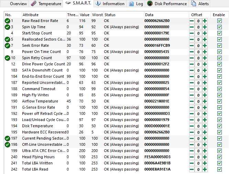This screenshot has height=174, width=229.
Task: Increase offset for High Fly Writes
Action: [x=205, y=95]
